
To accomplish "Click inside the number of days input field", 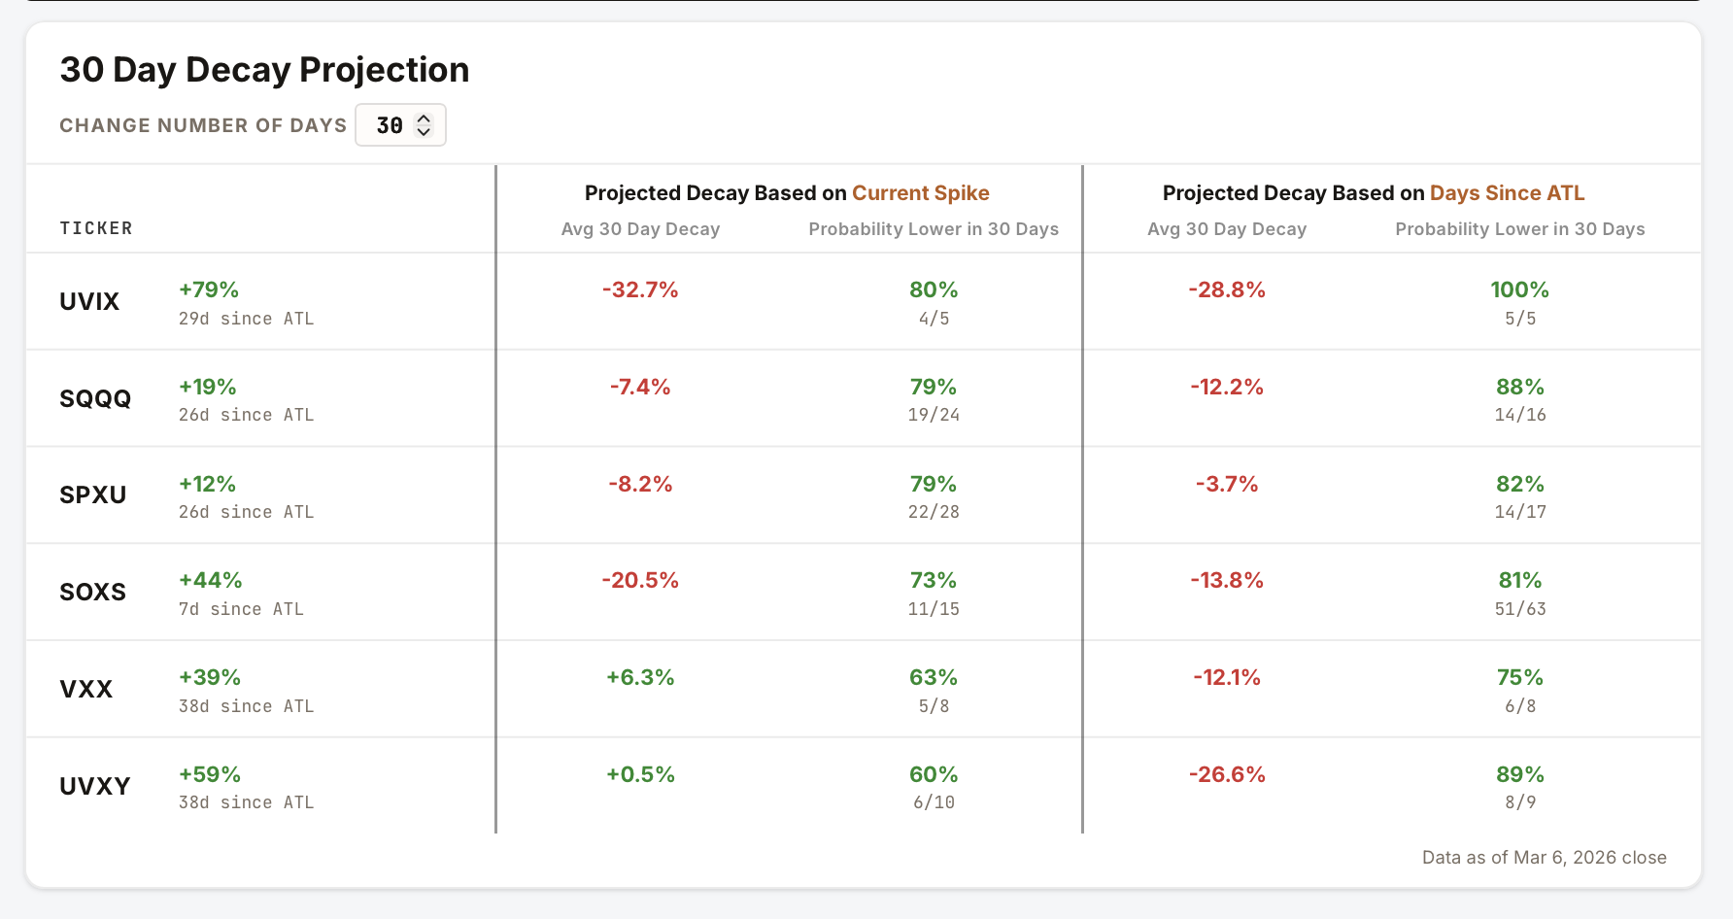I will click(391, 124).
